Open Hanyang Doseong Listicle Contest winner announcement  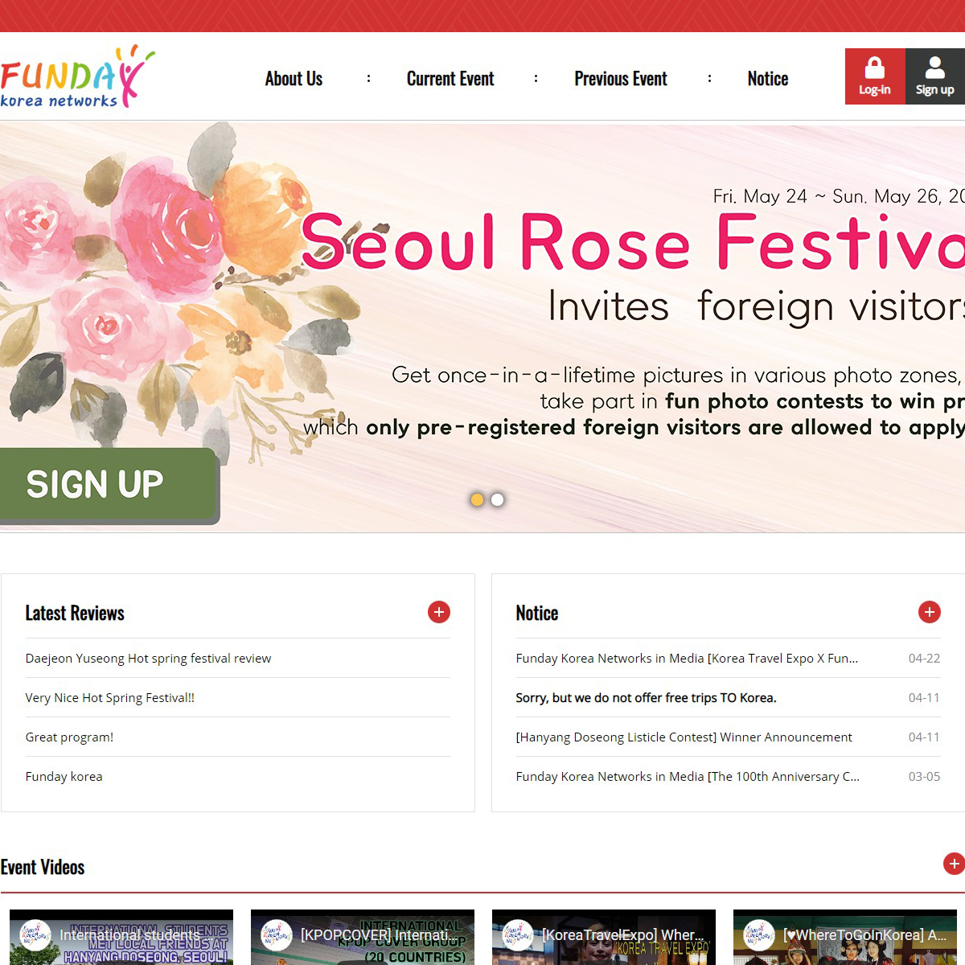click(x=684, y=737)
